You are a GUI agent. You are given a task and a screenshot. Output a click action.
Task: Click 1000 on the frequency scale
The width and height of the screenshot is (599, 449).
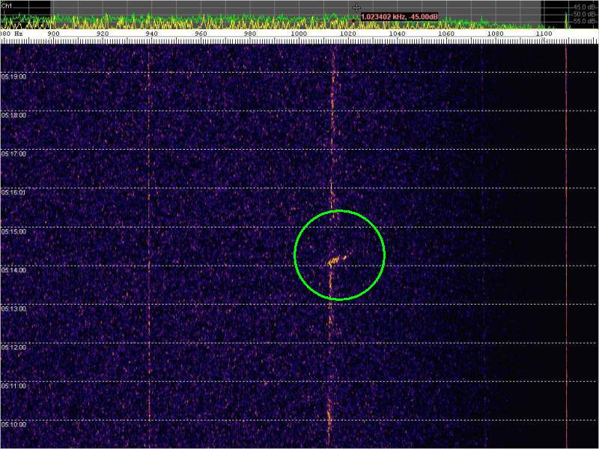tap(299, 34)
